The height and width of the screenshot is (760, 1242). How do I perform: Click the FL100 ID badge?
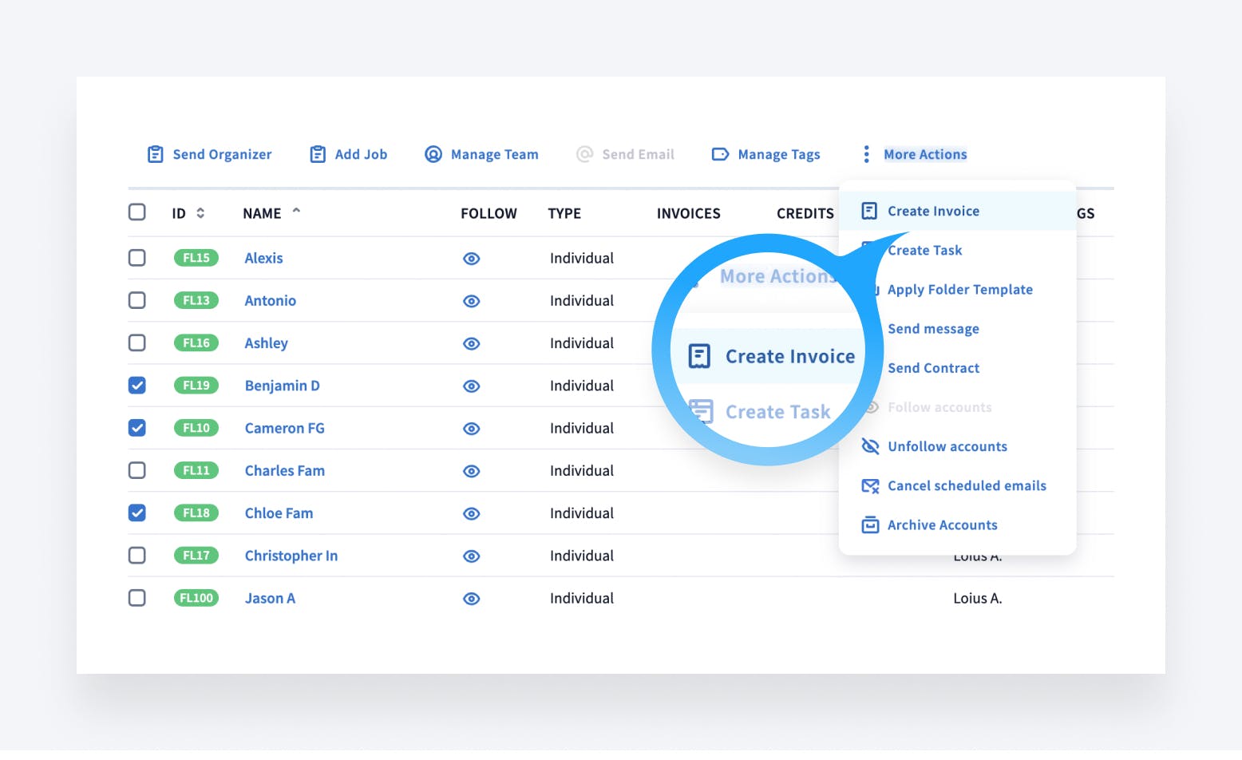pos(196,598)
